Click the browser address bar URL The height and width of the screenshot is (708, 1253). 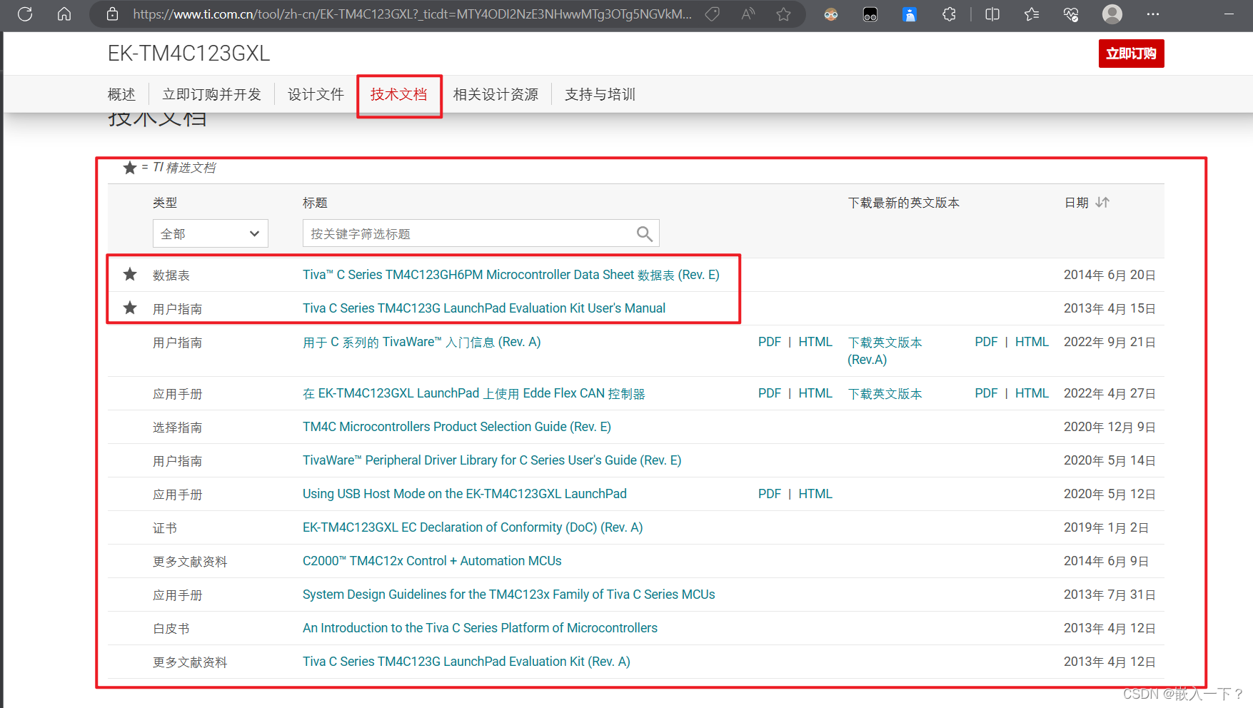point(412,14)
